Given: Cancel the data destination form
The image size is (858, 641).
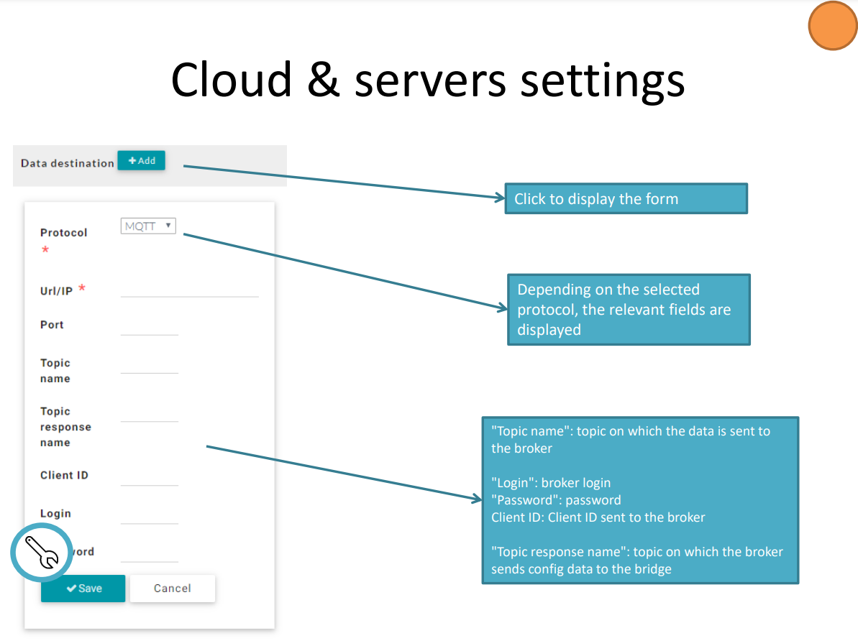Looking at the screenshot, I should coord(172,589).
